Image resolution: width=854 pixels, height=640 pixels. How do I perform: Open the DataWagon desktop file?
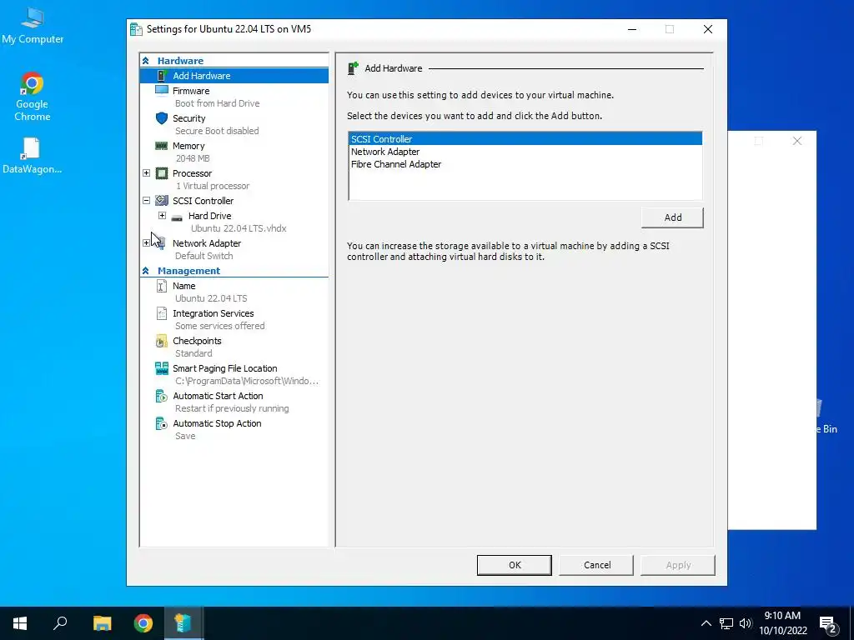pos(32,156)
